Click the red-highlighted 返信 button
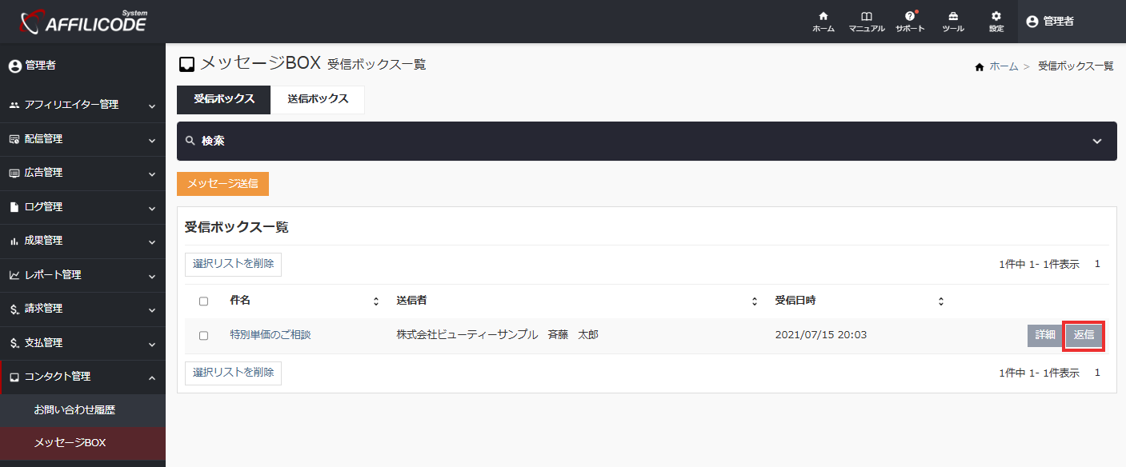The height and width of the screenshot is (467, 1126). pyautogui.click(x=1084, y=335)
